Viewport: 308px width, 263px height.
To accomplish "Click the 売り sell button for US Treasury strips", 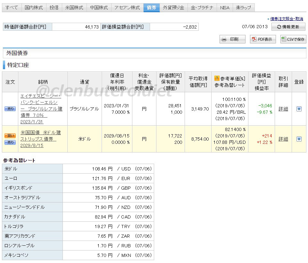I will [10, 143].
